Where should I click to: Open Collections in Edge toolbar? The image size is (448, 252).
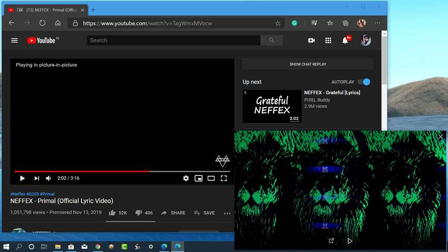[345, 23]
